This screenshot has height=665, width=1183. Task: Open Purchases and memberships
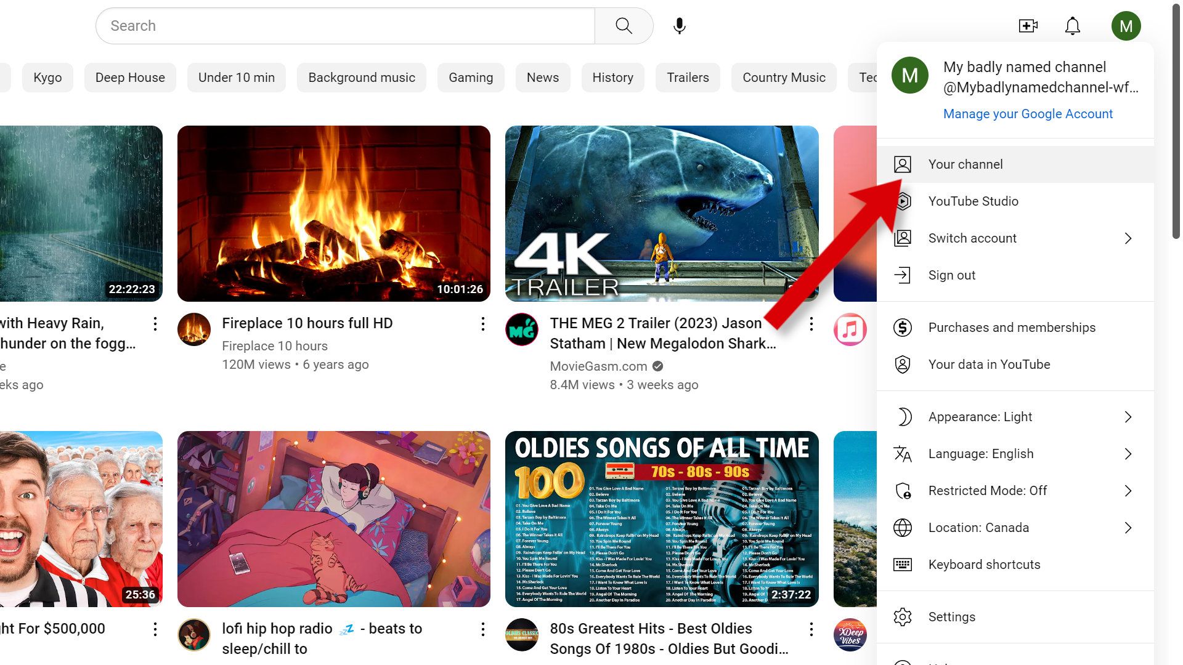click(1011, 327)
